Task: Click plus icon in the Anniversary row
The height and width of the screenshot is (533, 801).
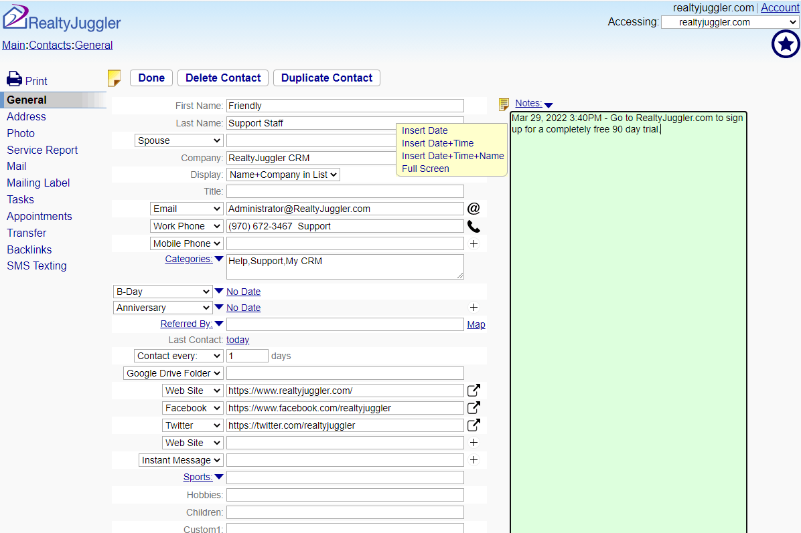Action: 474,307
